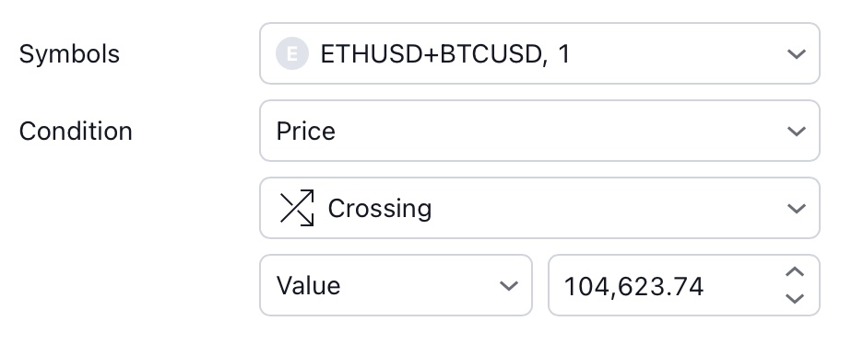Click the crossing arrows icon
The image size is (852, 344).
click(297, 208)
